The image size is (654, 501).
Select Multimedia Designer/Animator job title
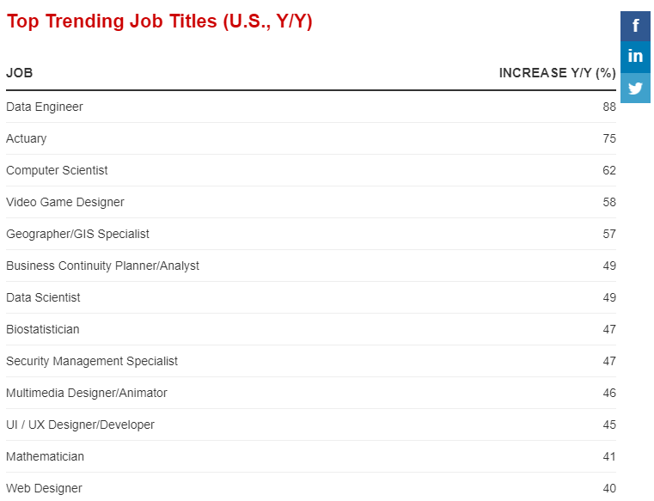click(x=87, y=393)
